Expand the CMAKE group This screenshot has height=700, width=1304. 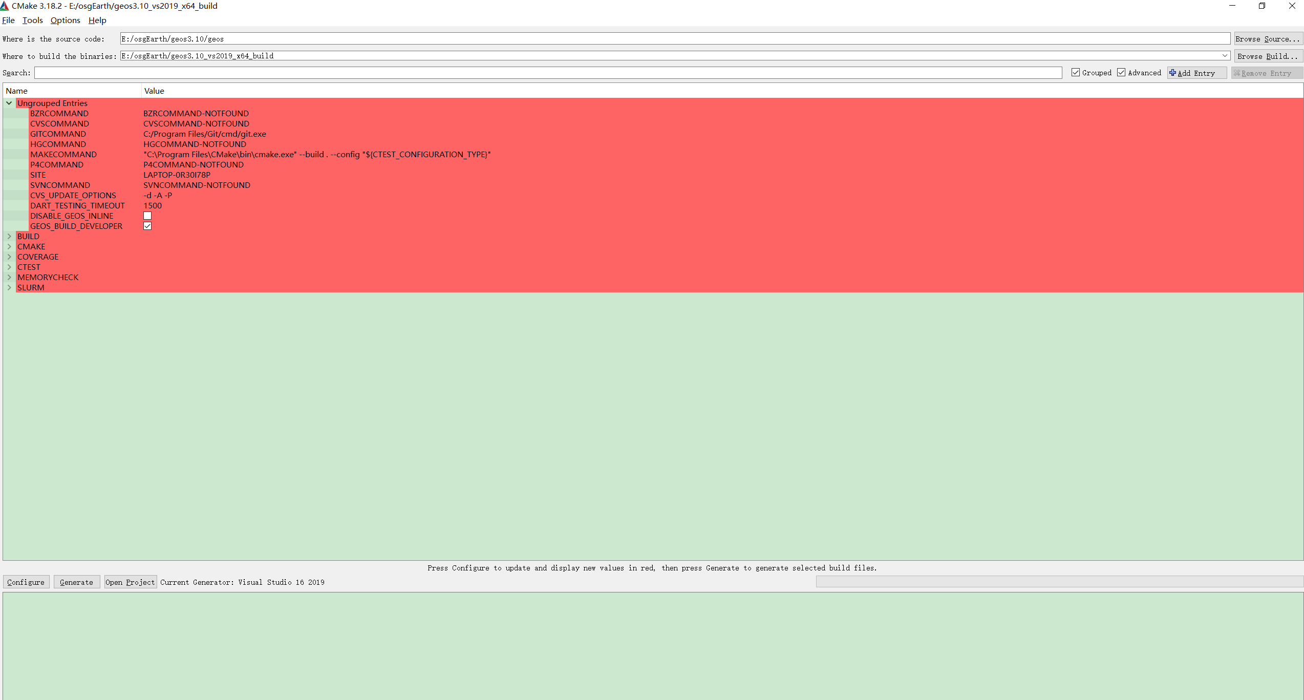coord(9,246)
